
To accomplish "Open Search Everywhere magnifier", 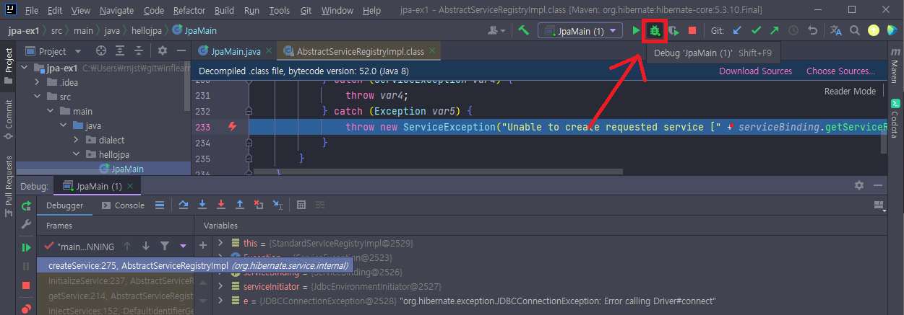I will tap(855, 31).
